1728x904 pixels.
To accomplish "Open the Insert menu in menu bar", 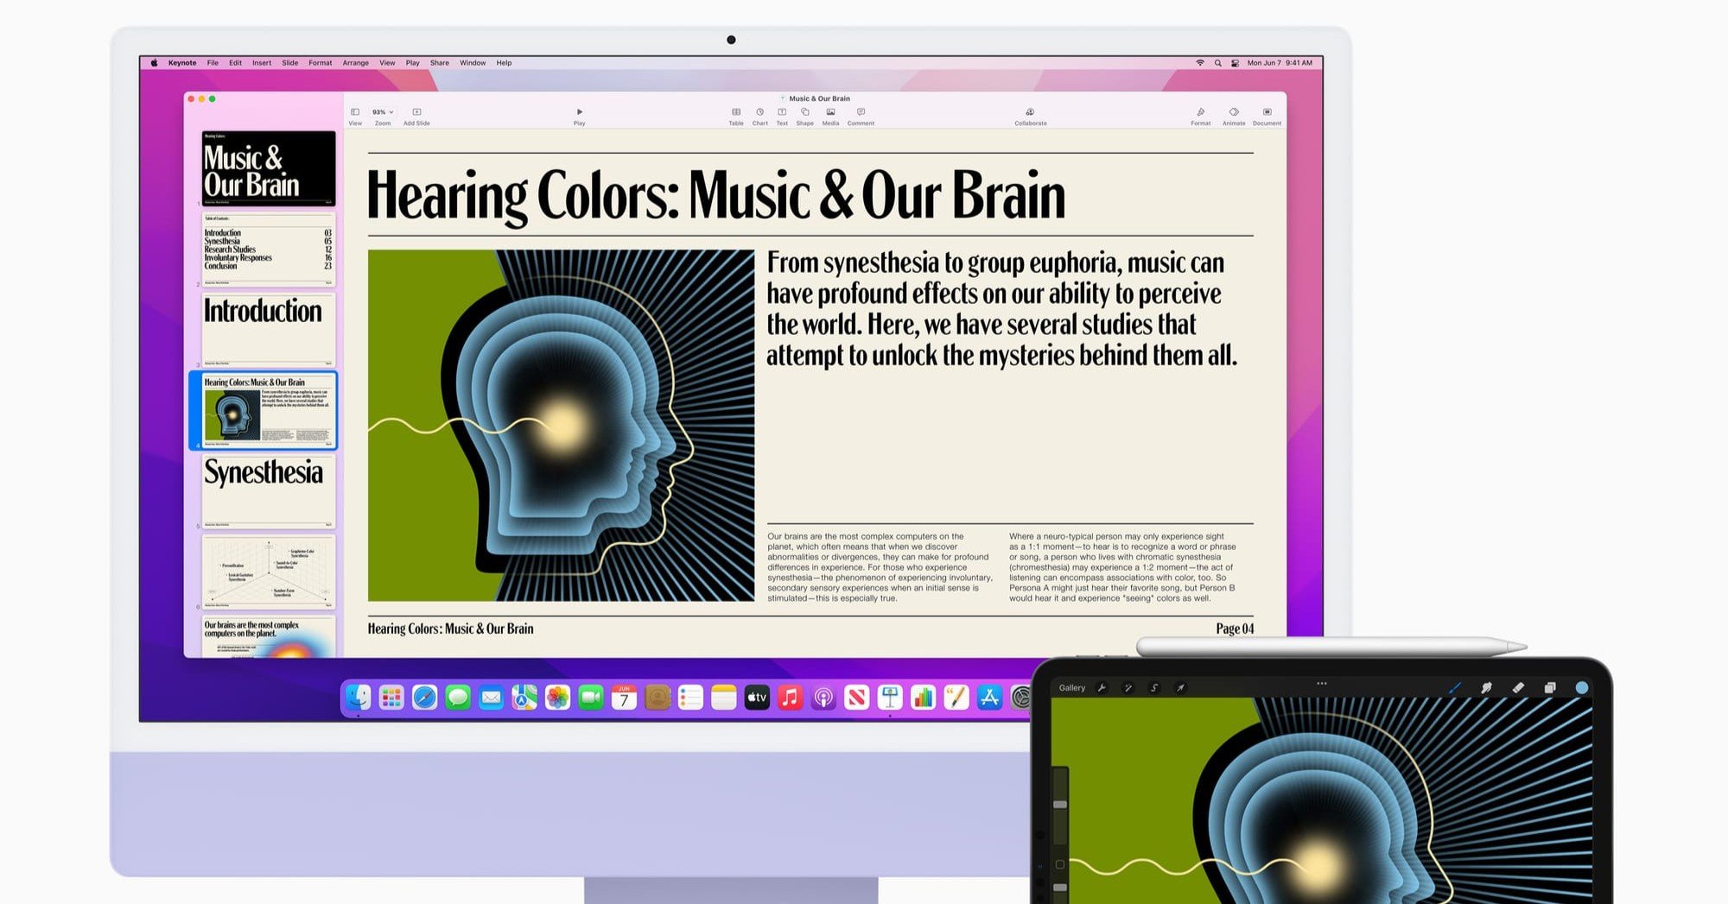I will (262, 63).
